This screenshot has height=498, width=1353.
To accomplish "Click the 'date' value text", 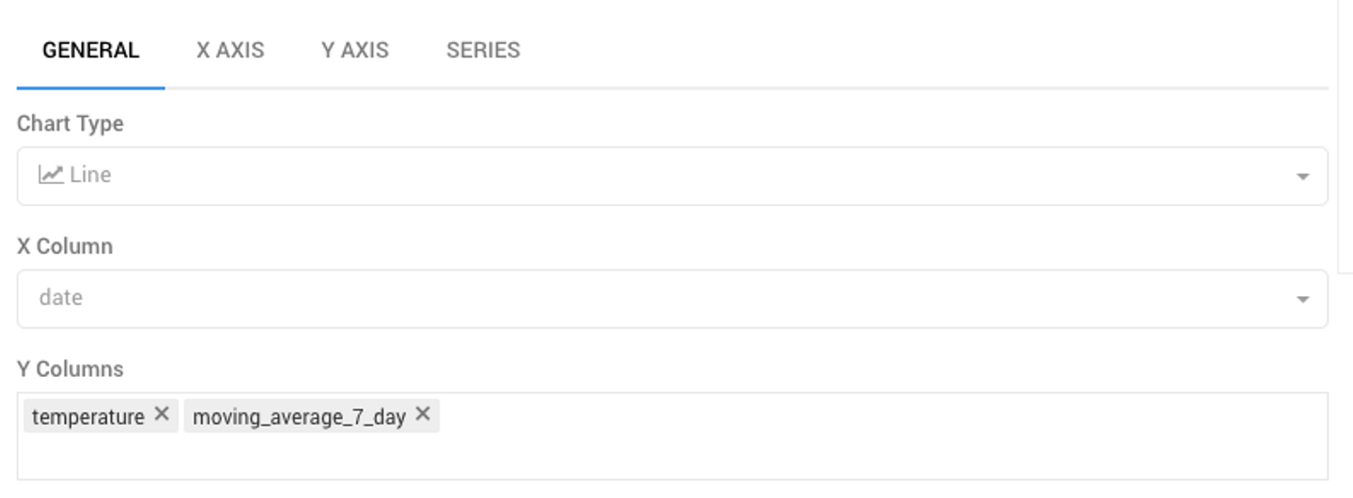I will 61,298.
